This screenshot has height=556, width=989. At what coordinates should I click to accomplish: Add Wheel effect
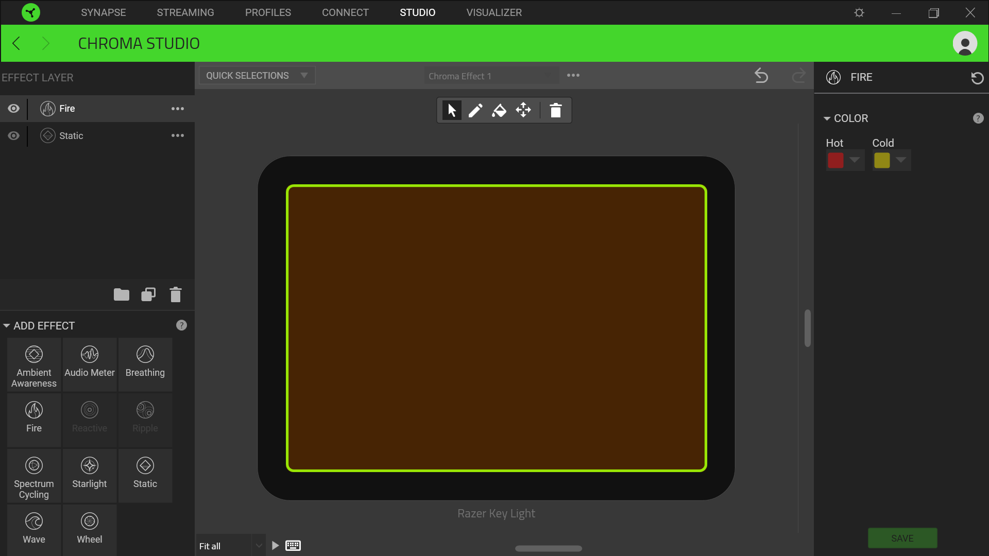click(90, 530)
